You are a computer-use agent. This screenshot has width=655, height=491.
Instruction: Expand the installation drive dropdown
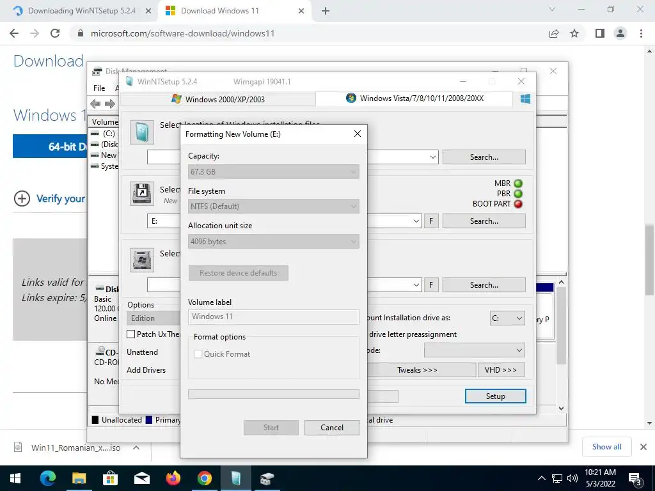(x=416, y=285)
